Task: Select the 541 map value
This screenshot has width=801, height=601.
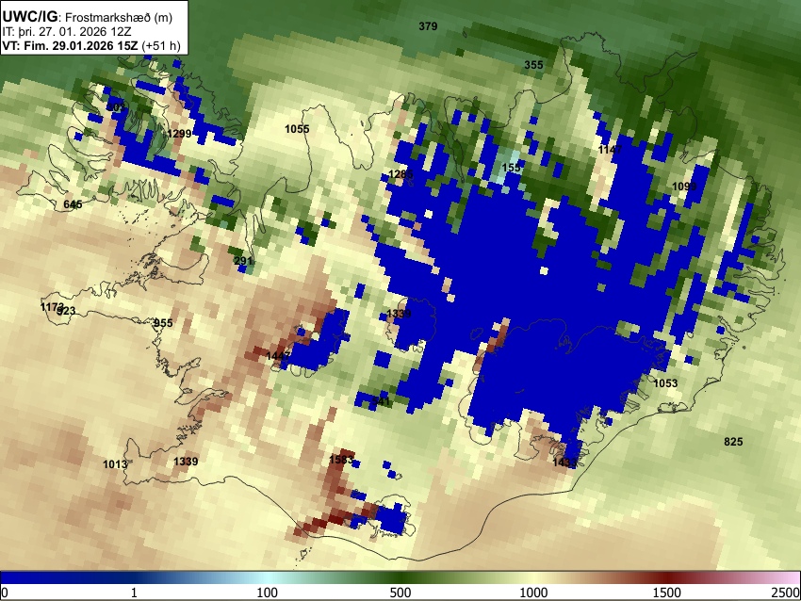Action: click(381, 401)
